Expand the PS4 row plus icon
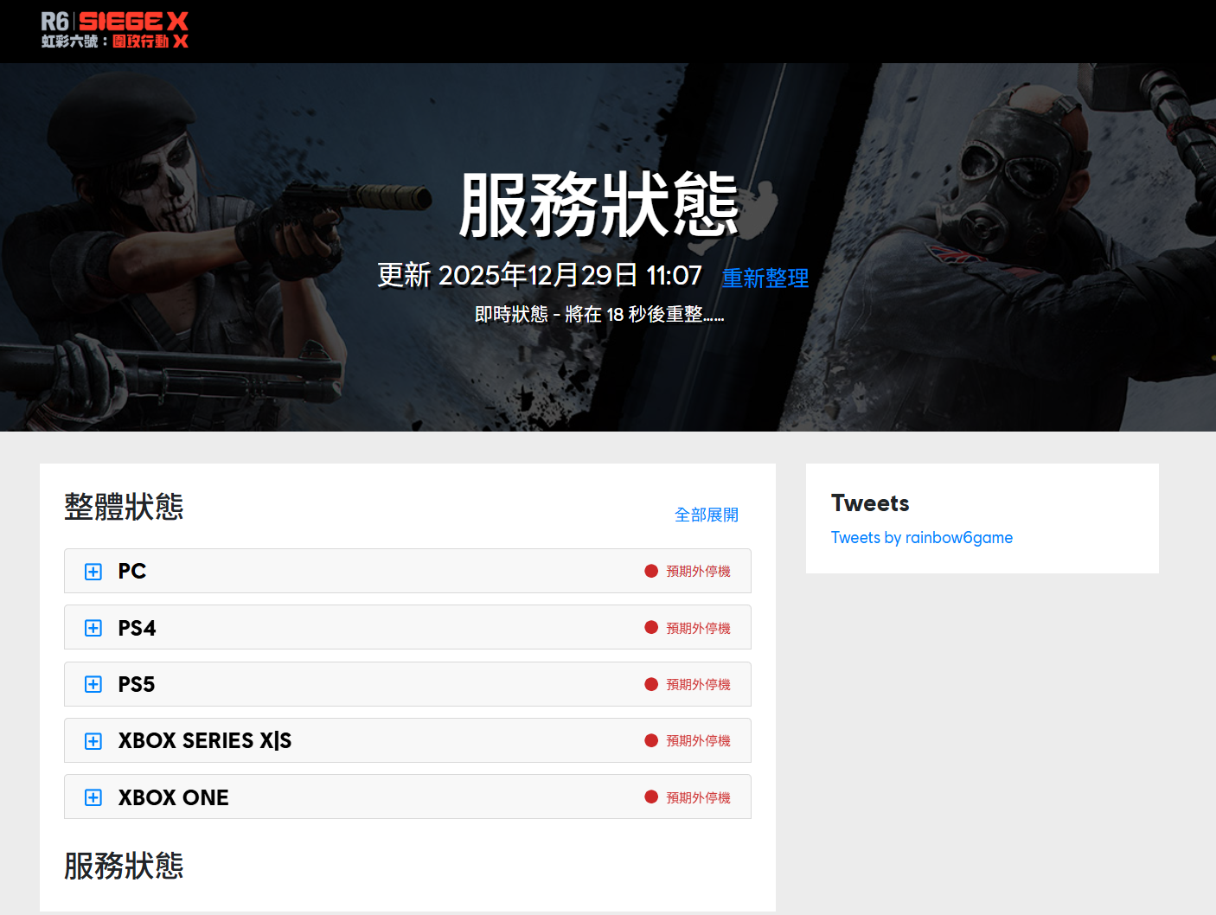Screen dimensions: 1216x915 coord(93,628)
